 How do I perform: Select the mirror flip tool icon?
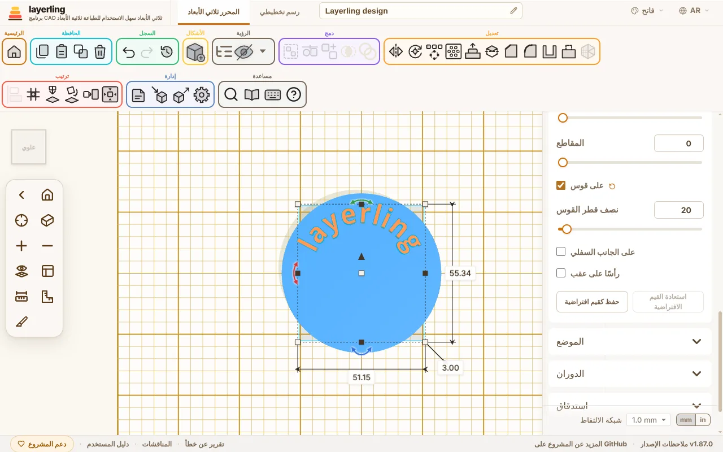click(396, 52)
